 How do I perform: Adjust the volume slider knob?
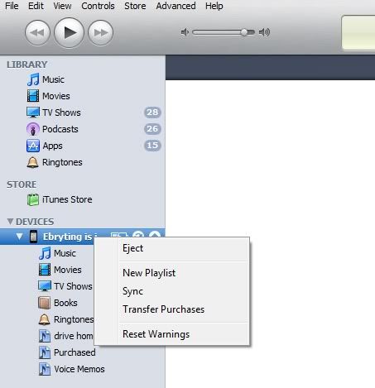(244, 32)
